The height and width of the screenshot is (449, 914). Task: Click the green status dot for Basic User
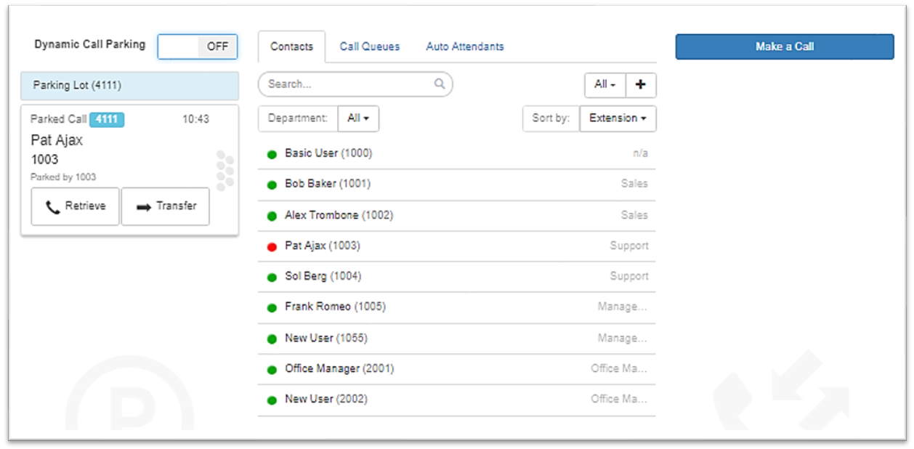272,154
